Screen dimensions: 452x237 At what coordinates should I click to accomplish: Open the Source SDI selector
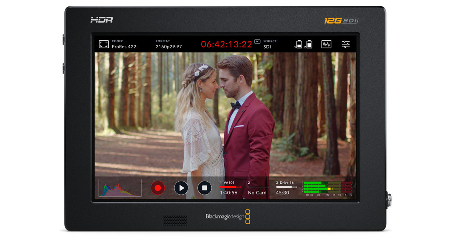coord(270,44)
